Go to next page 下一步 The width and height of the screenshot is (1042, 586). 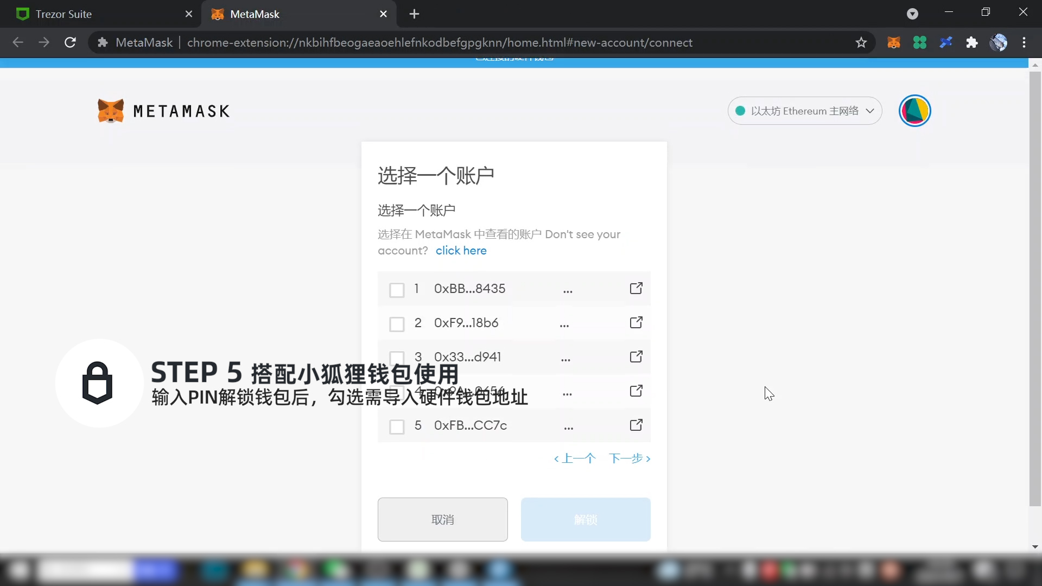[630, 458]
